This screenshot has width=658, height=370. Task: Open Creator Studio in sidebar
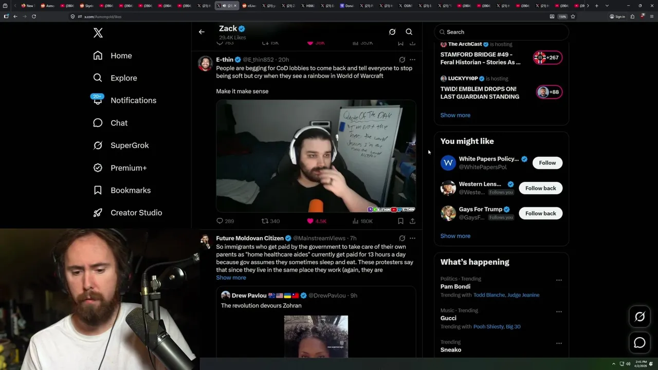(x=127, y=213)
